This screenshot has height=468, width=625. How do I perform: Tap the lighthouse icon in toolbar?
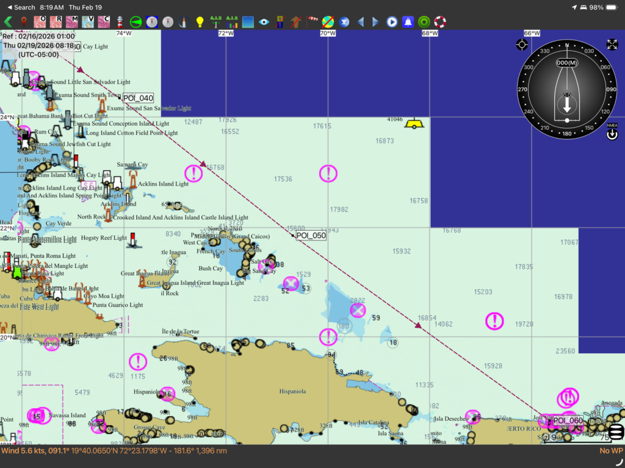tap(121, 22)
